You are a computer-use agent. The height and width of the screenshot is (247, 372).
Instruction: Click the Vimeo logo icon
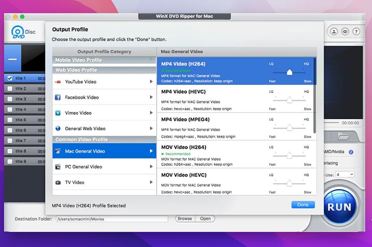coord(58,113)
